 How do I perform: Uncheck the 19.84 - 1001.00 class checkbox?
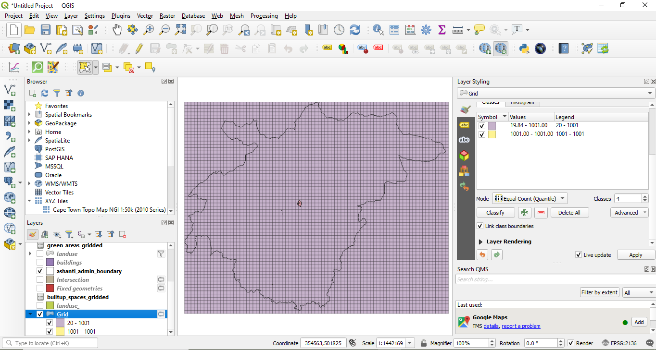[x=482, y=126]
